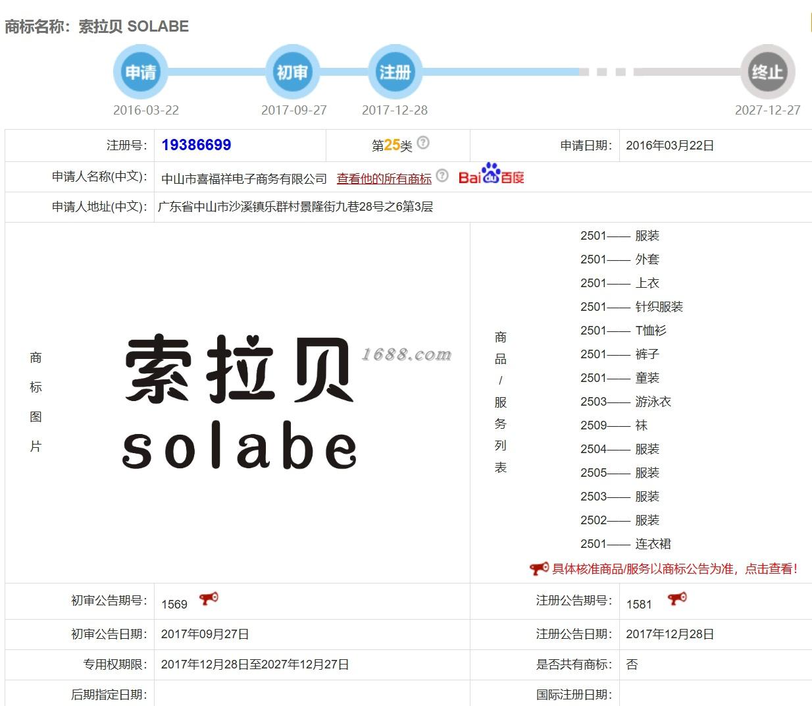The width and height of the screenshot is (812, 706).
Task: Click timeline date 2016-03-22
Action: (x=146, y=110)
